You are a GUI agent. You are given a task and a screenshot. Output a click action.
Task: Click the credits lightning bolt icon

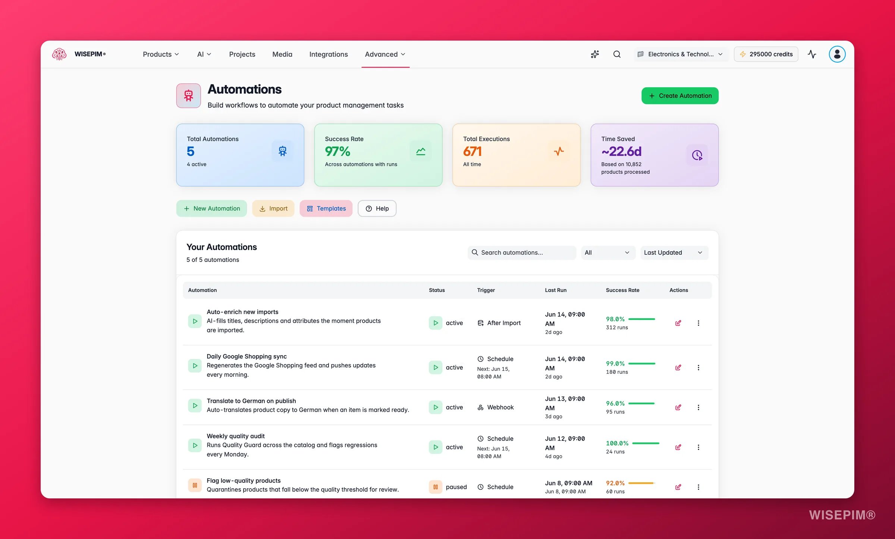[743, 54]
